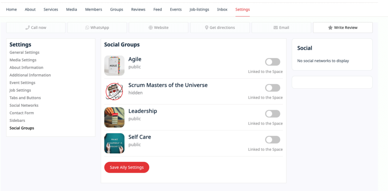Select Social Networks settings link
This screenshot has width=388, height=191.
click(24, 105)
